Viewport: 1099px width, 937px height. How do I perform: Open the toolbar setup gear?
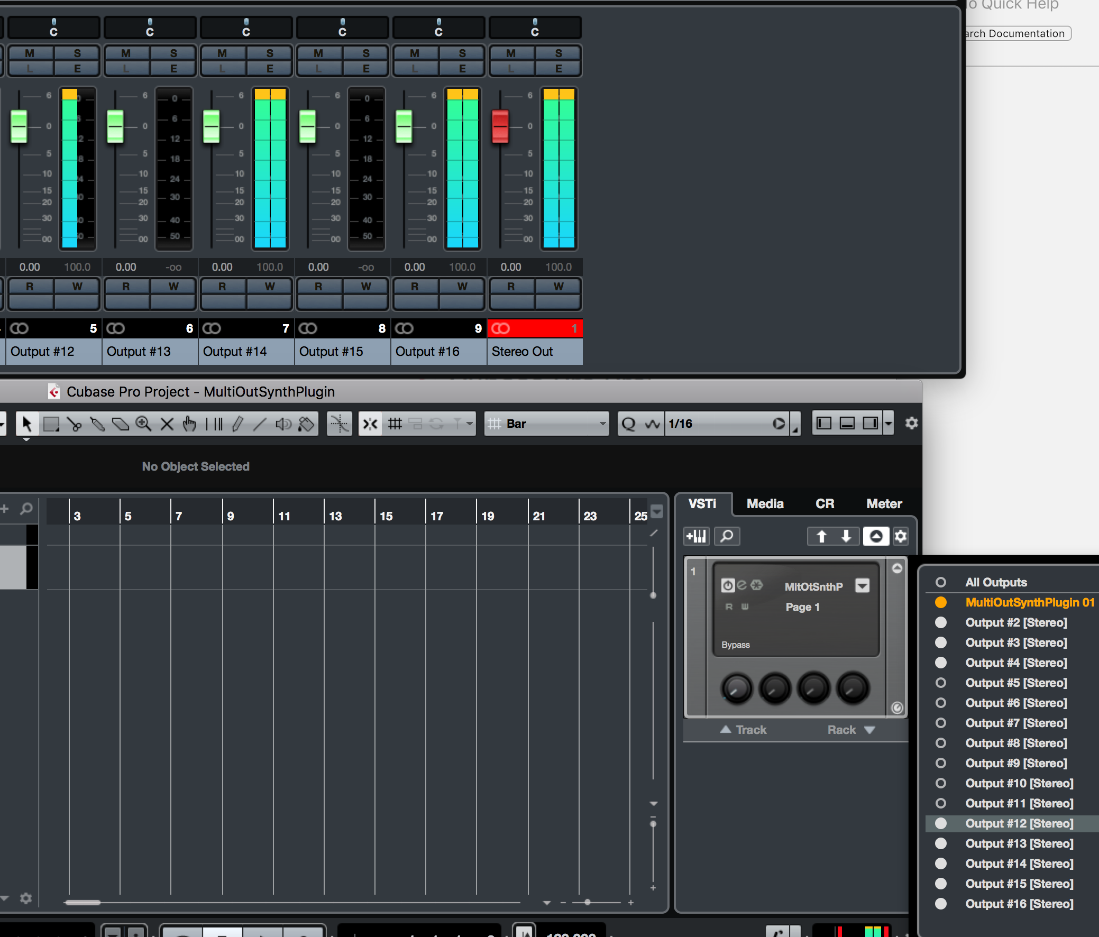(911, 423)
